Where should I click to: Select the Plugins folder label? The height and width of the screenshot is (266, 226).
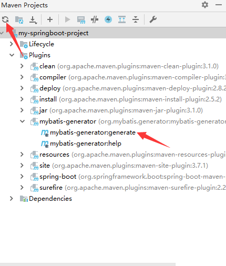pyautogui.click(x=39, y=55)
